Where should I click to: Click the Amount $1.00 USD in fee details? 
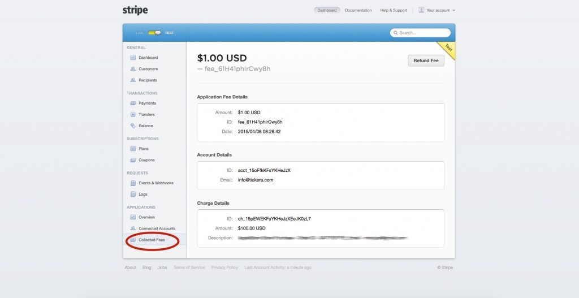pos(249,113)
